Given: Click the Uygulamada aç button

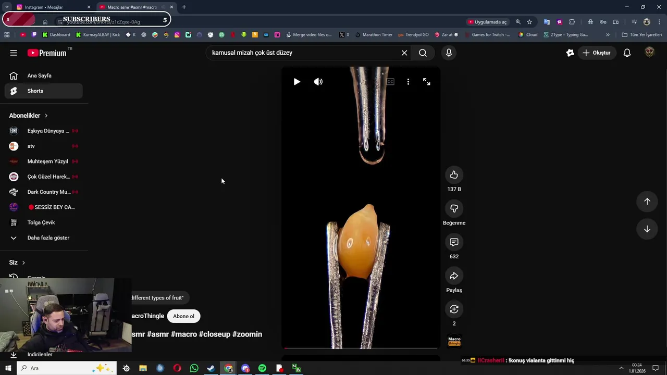Looking at the screenshot, I should coord(487,22).
